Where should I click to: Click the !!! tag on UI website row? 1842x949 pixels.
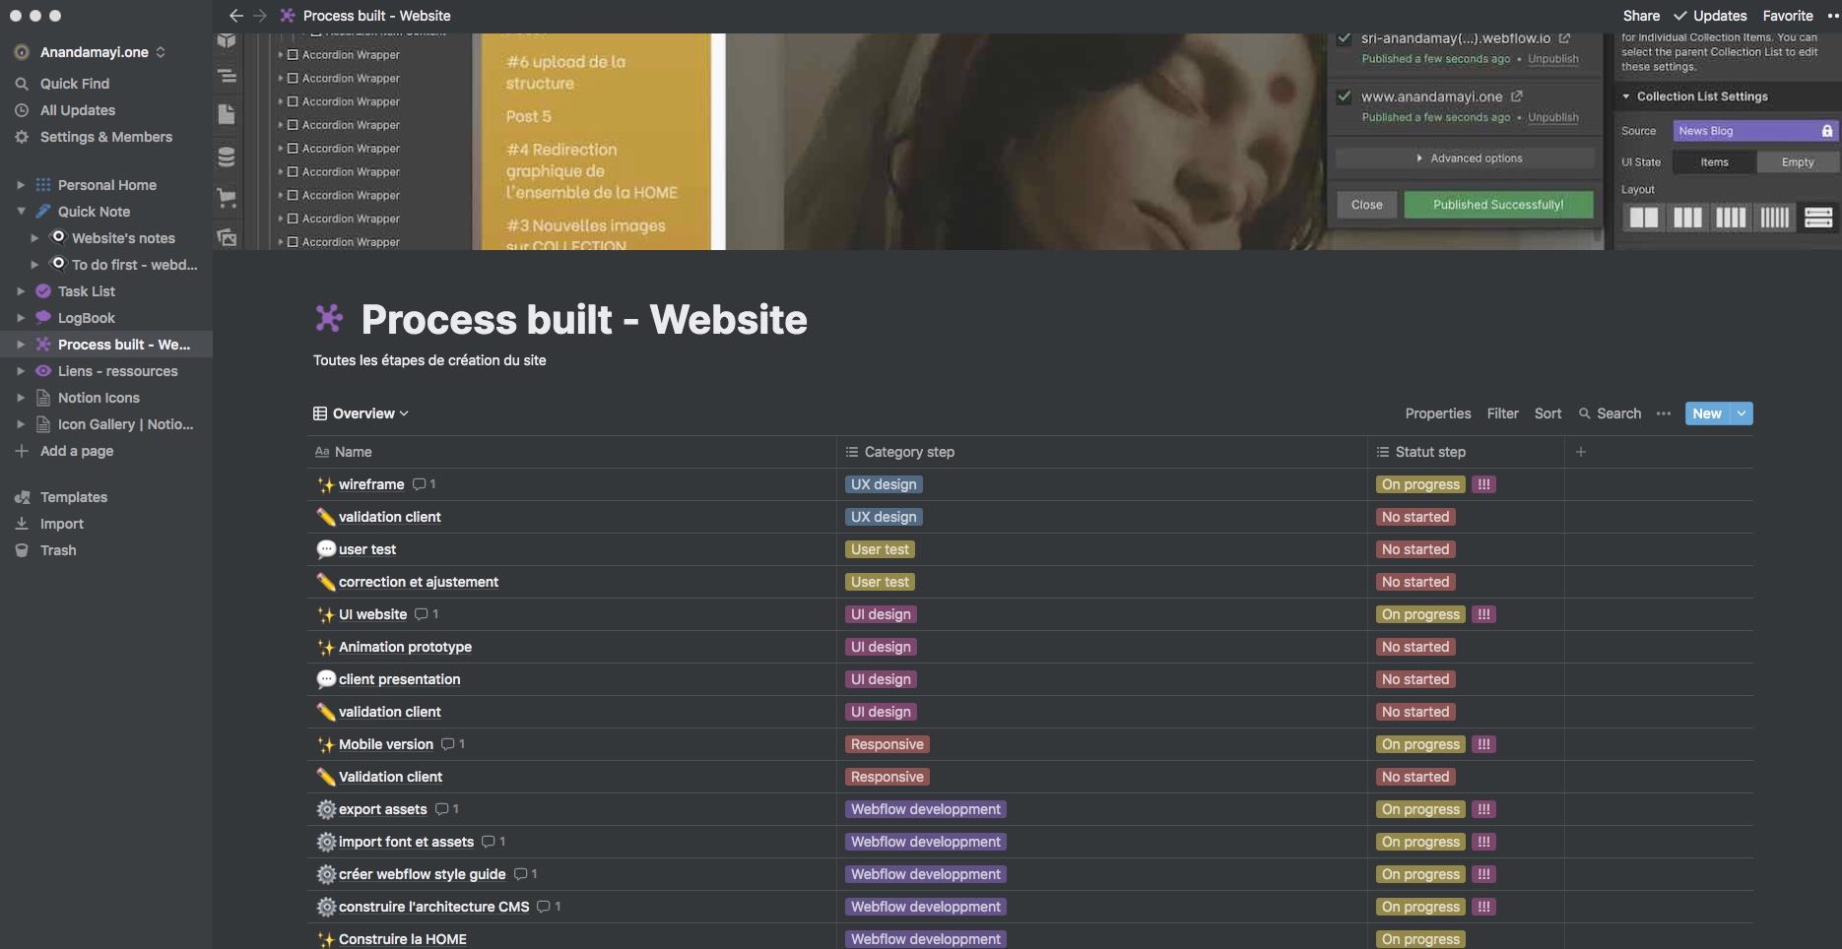[x=1483, y=614]
